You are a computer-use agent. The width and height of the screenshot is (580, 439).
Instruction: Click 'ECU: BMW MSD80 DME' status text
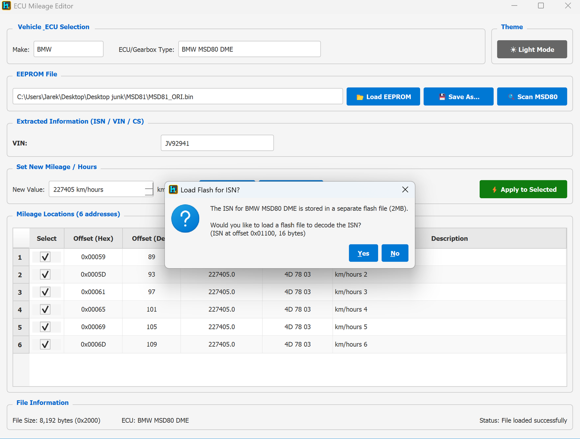click(x=155, y=420)
